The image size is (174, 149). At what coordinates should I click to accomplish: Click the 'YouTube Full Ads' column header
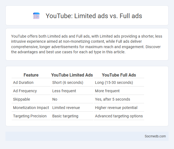tap(119, 75)
